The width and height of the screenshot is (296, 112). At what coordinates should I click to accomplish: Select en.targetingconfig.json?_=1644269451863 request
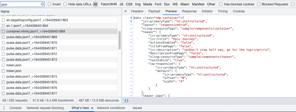tap(59, 20)
